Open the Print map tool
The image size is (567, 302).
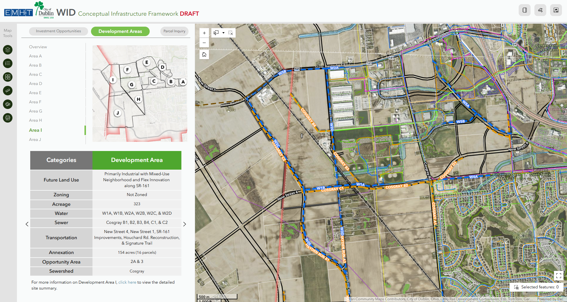[x=8, y=118]
